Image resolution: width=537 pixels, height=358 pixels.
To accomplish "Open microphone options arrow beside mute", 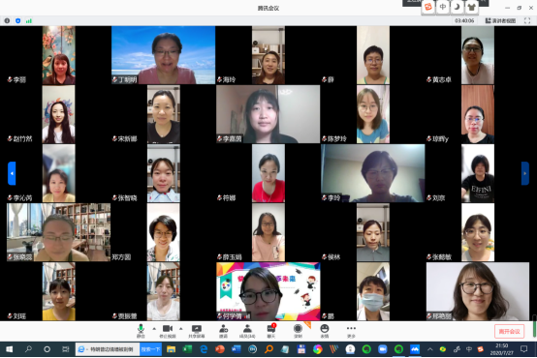I will (154, 329).
